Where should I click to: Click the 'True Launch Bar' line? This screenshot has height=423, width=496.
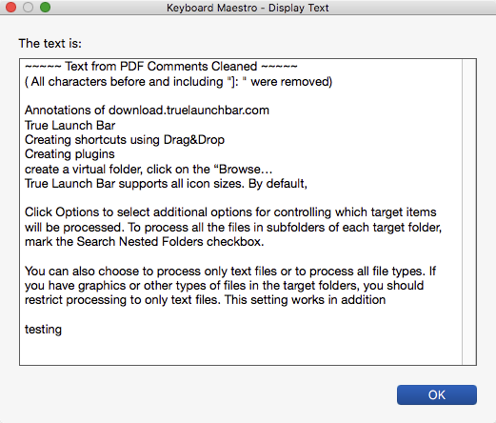69,125
